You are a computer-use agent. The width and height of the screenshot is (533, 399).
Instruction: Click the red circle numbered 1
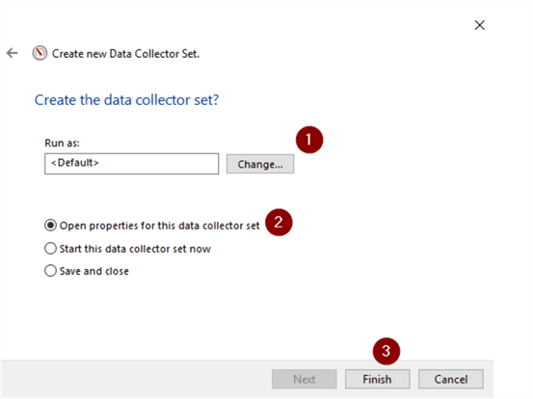(309, 140)
